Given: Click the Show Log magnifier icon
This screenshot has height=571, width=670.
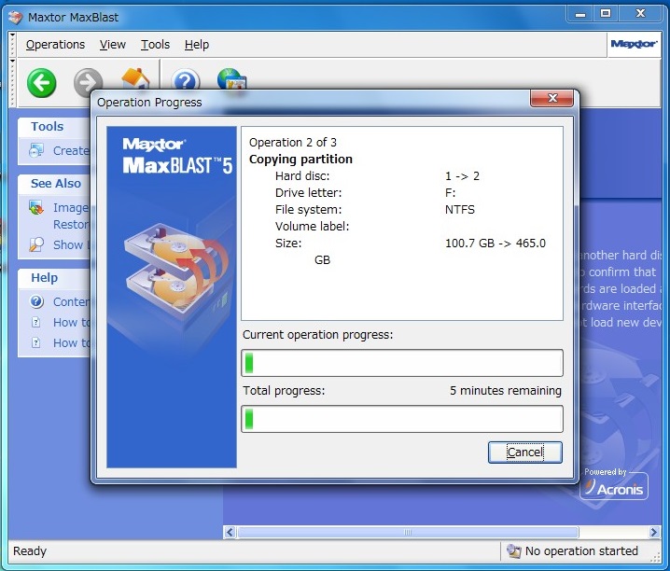Looking at the screenshot, I should [x=36, y=244].
